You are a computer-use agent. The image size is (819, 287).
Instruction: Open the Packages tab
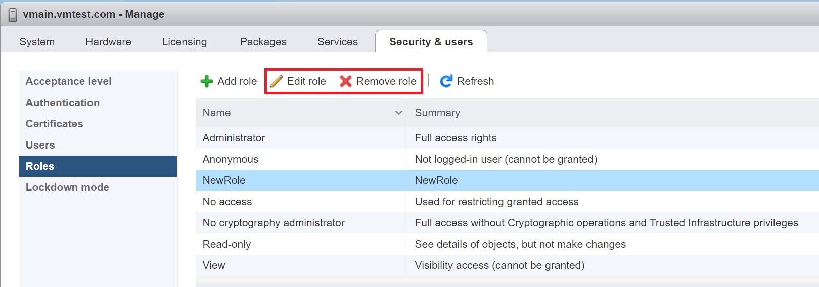pyautogui.click(x=263, y=42)
